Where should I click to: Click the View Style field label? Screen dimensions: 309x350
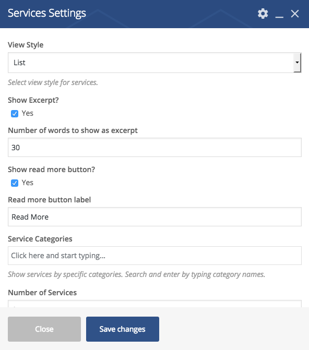point(26,45)
